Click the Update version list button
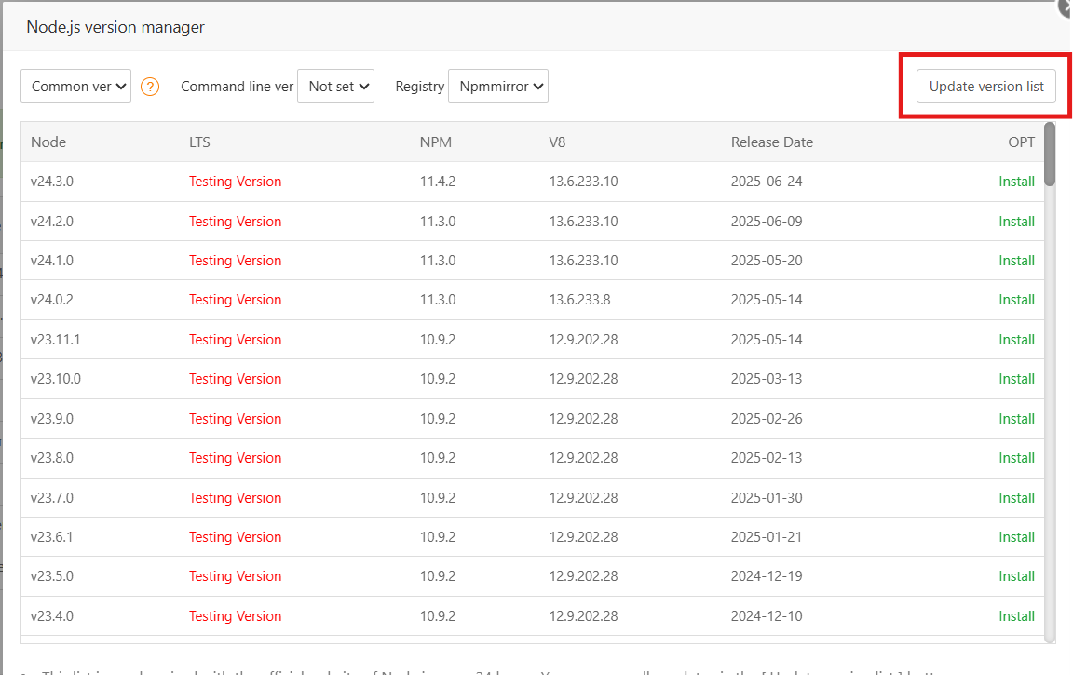The height and width of the screenshot is (675, 1073). pos(985,87)
